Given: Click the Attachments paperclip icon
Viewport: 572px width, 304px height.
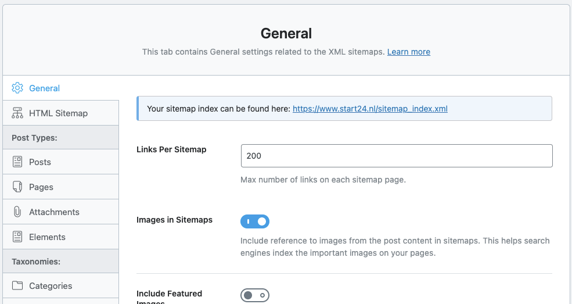Looking at the screenshot, I should click(17, 212).
